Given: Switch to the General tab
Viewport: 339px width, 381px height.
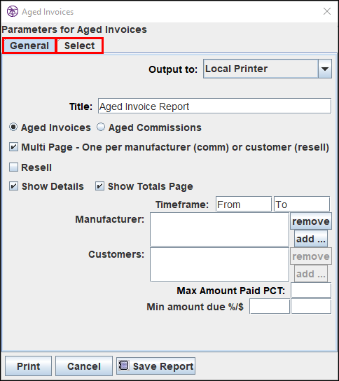Looking at the screenshot, I should (x=29, y=46).
